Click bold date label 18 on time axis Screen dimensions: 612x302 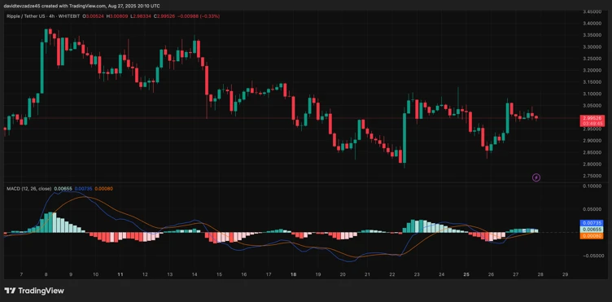coord(294,274)
